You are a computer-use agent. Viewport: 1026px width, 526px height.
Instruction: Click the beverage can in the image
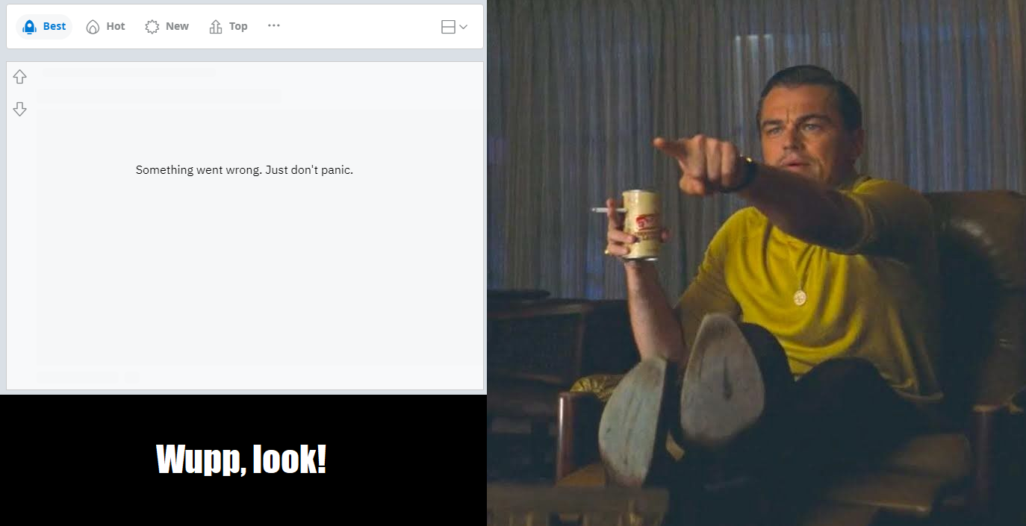[641, 224]
